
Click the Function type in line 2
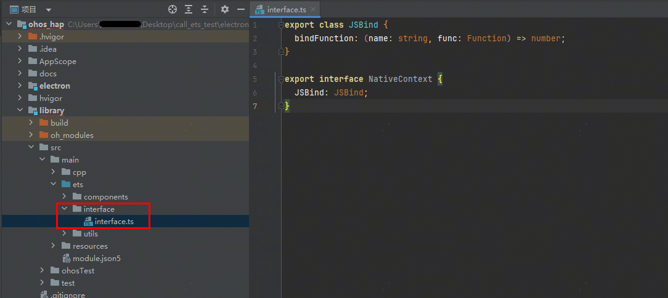coord(486,39)
